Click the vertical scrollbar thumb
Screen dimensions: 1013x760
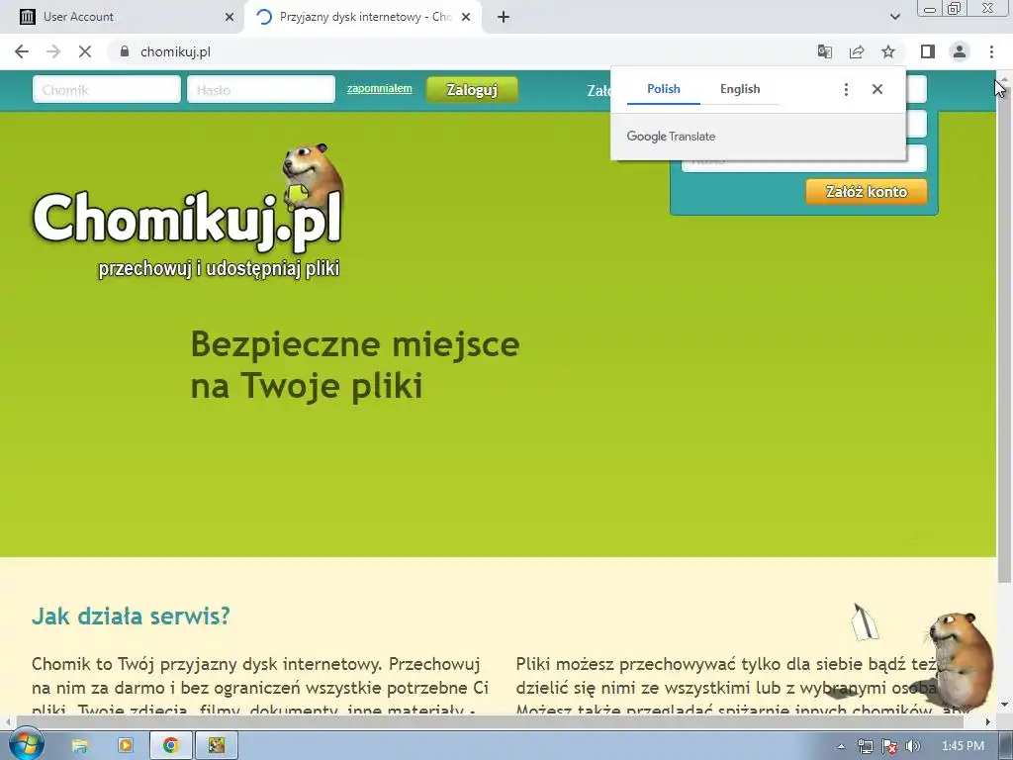pyautogui.click(x=1003, y=334)
